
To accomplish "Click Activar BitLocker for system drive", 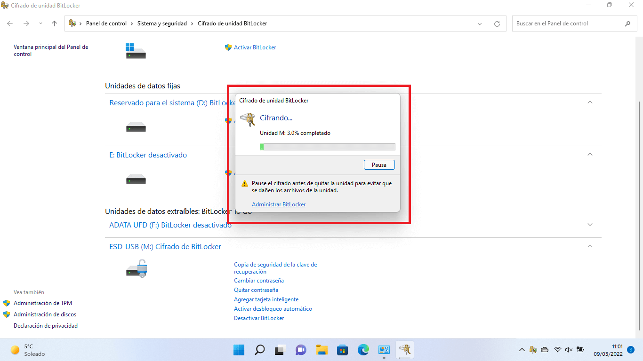I will tap(255, 47).
